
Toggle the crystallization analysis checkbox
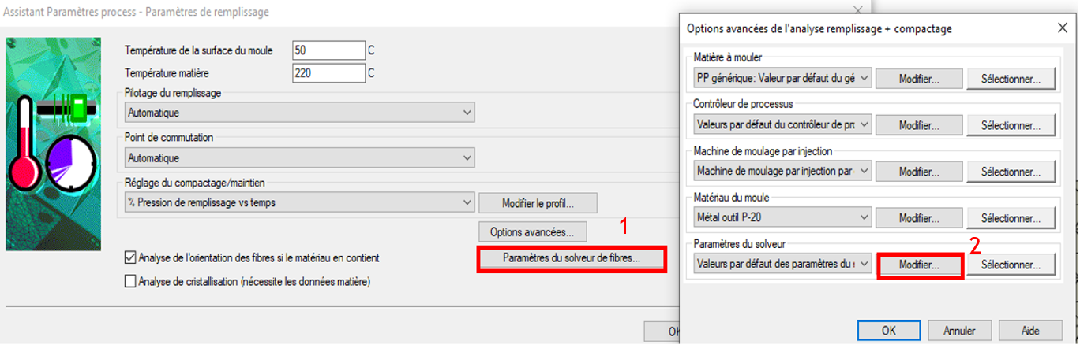(131, 281)
